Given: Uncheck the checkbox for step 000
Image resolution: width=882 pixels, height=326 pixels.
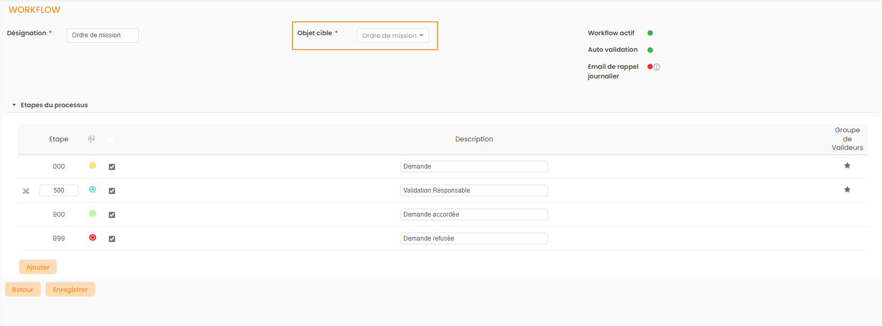Looking at the screenshot, I should click(x=112, y=167).
